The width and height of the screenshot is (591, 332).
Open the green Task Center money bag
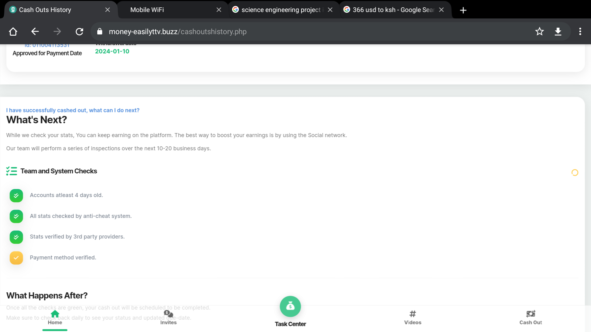[290, 306]
